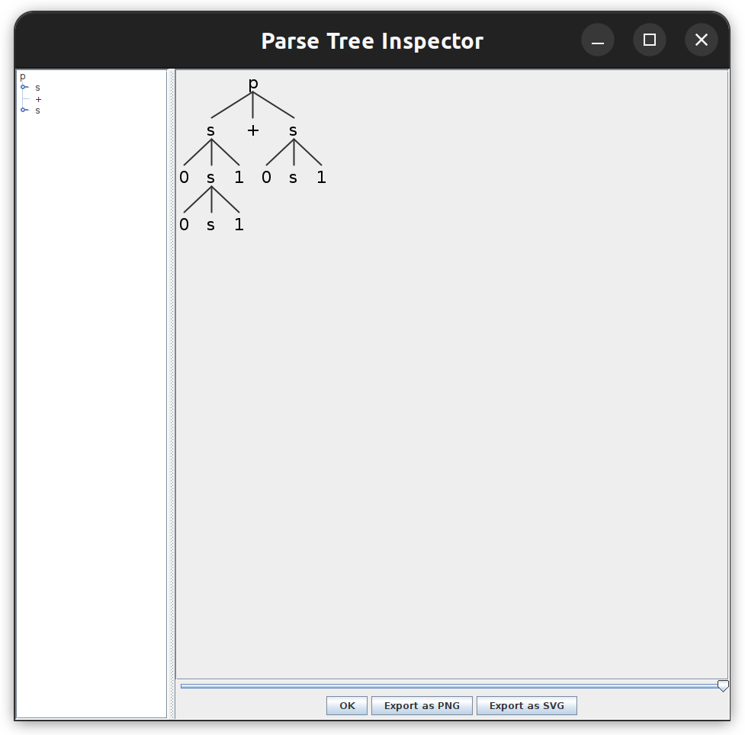Minimize the Parse Tree Inspector window
Screen dimensions: 745x735
click(x=598, y=40)
